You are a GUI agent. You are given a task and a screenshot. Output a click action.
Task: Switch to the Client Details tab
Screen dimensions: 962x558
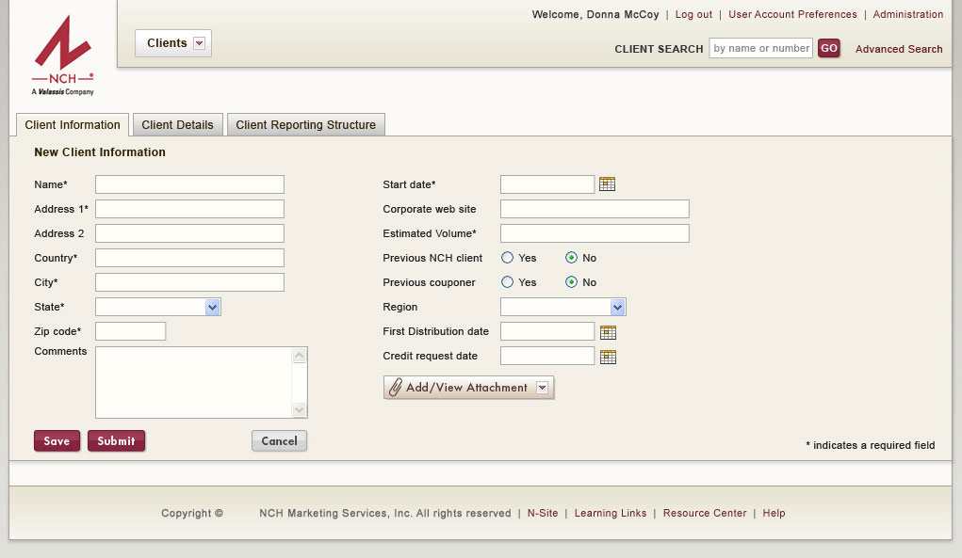[177, 125]
